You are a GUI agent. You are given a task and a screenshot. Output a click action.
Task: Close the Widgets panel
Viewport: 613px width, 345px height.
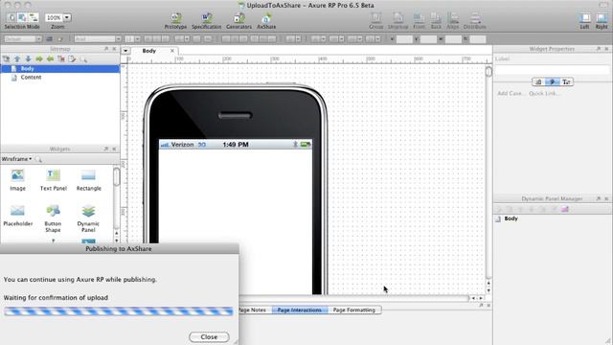point(114,149)
